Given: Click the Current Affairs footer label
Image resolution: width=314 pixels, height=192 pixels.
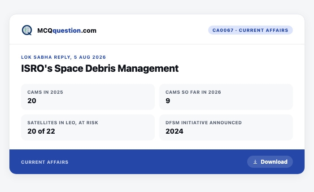Looking at the screenshot, I should [45, 162].
